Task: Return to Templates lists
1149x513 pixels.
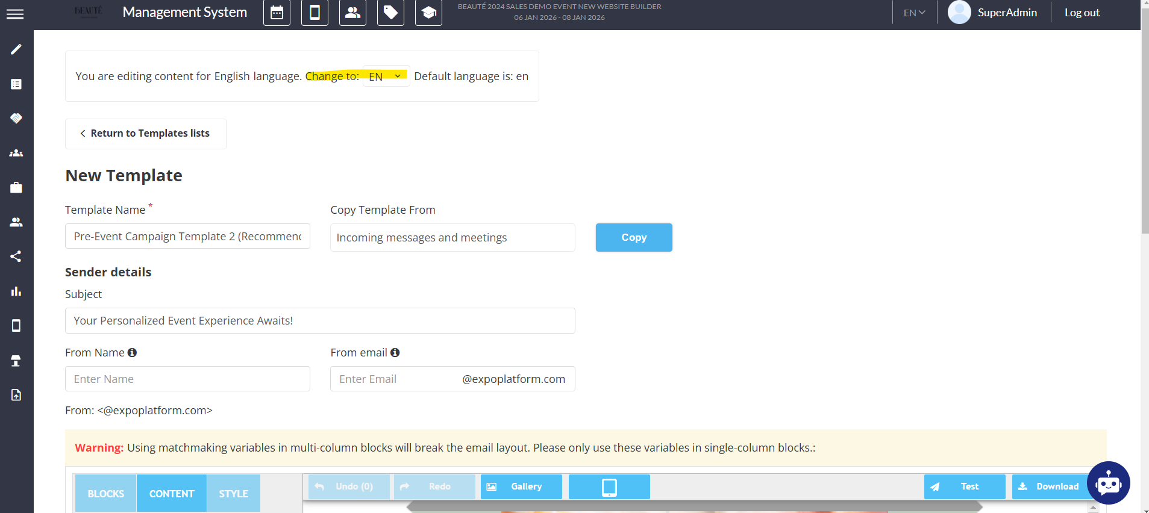Action: point(145,134)
